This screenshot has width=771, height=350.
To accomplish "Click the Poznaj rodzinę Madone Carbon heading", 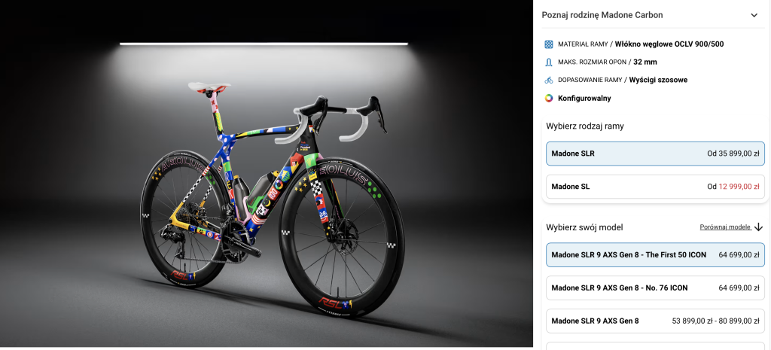I will click(x=602, y=15).
